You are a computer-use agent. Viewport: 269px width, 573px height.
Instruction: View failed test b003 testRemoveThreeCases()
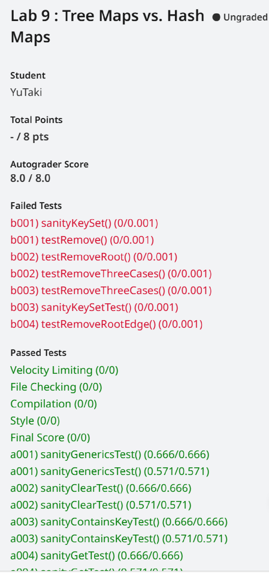click(111, 290)
